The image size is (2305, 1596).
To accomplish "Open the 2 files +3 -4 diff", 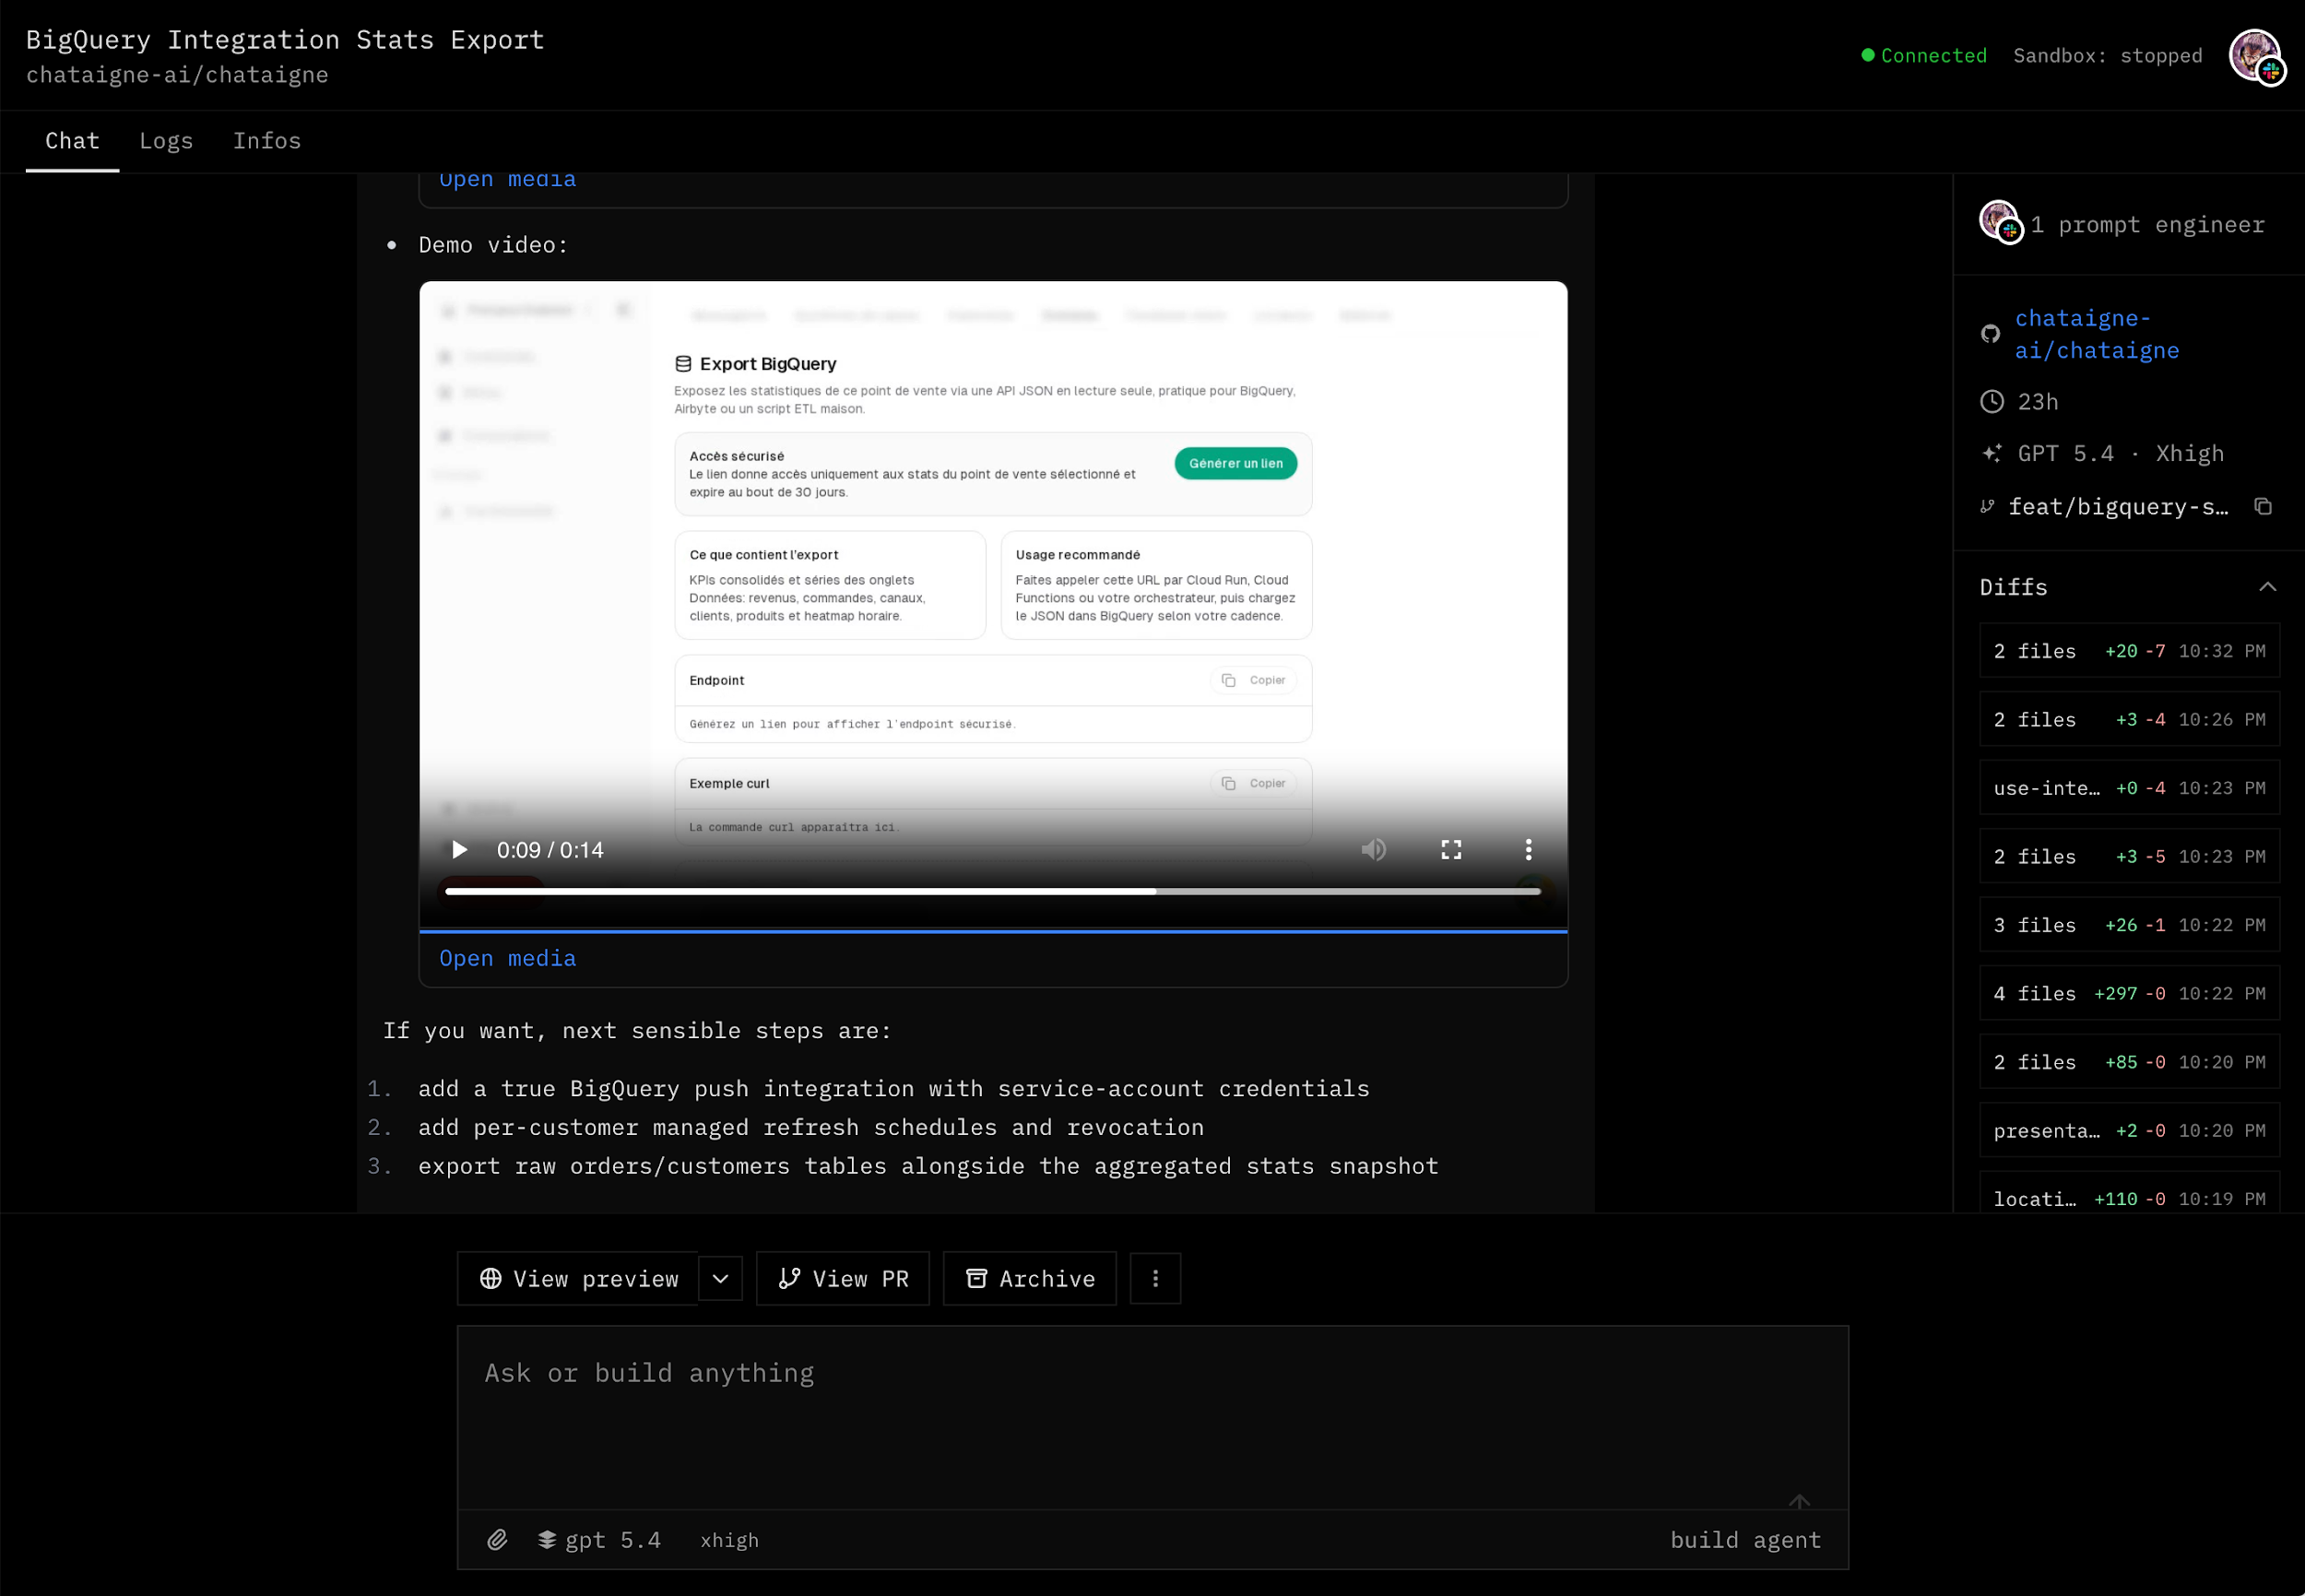I will click(x=2129, y=720).
